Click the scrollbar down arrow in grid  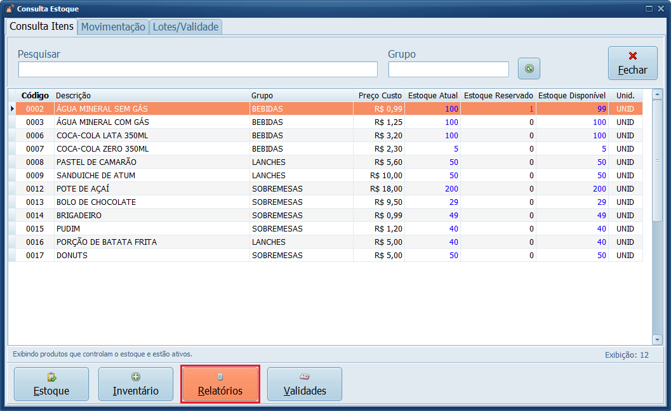point(657,340)
